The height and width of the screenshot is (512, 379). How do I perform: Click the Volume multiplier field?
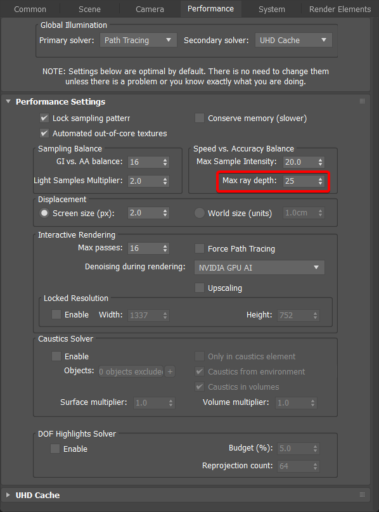click(x=292, y=402)
